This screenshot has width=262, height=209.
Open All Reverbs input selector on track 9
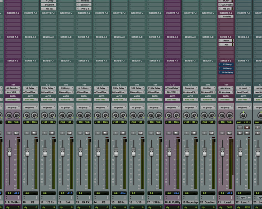(x=13, y=88)
